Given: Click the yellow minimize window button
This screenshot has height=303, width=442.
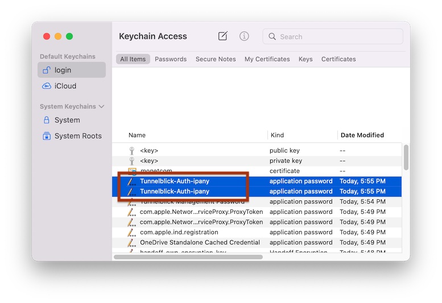Looking at the screenshot, I should point(58,36).
